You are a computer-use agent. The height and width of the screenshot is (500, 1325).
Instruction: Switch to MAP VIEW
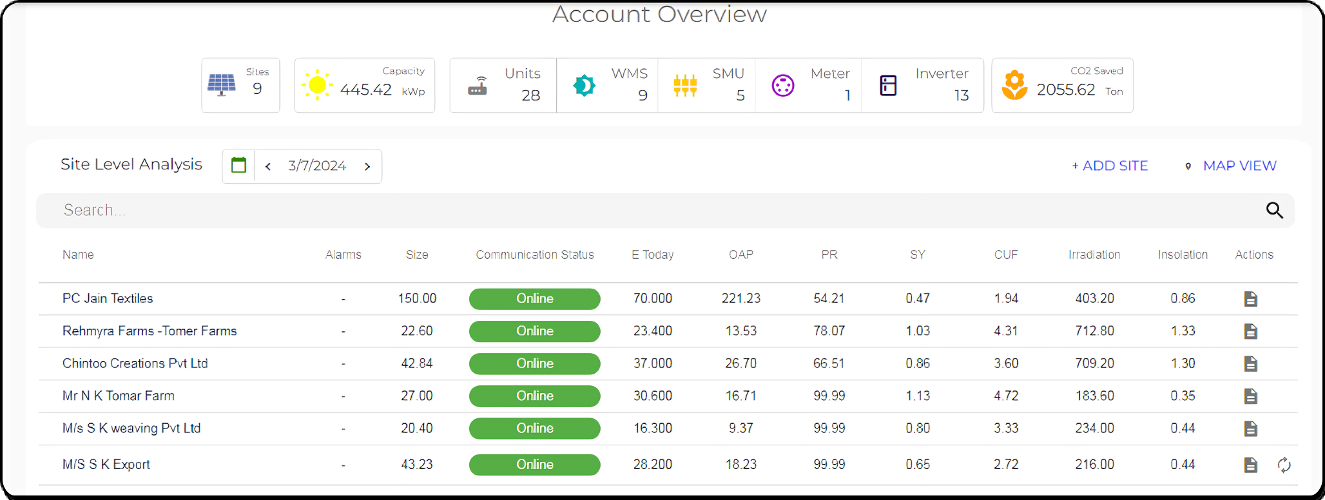[1239, 166]
